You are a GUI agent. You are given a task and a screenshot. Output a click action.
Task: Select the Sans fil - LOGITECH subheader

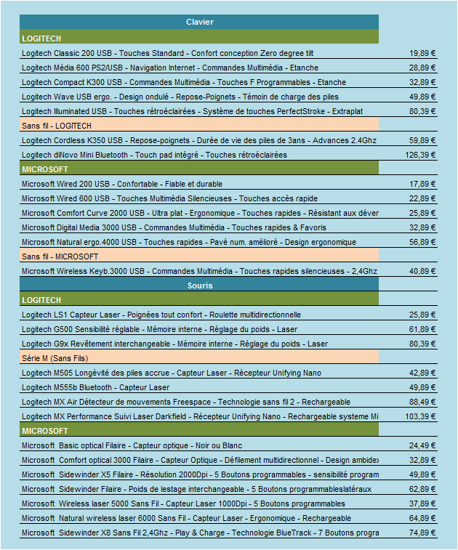coord(199,126)
